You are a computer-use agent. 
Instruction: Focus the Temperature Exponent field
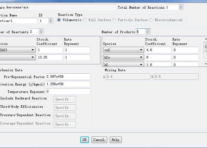coord(68,91)
